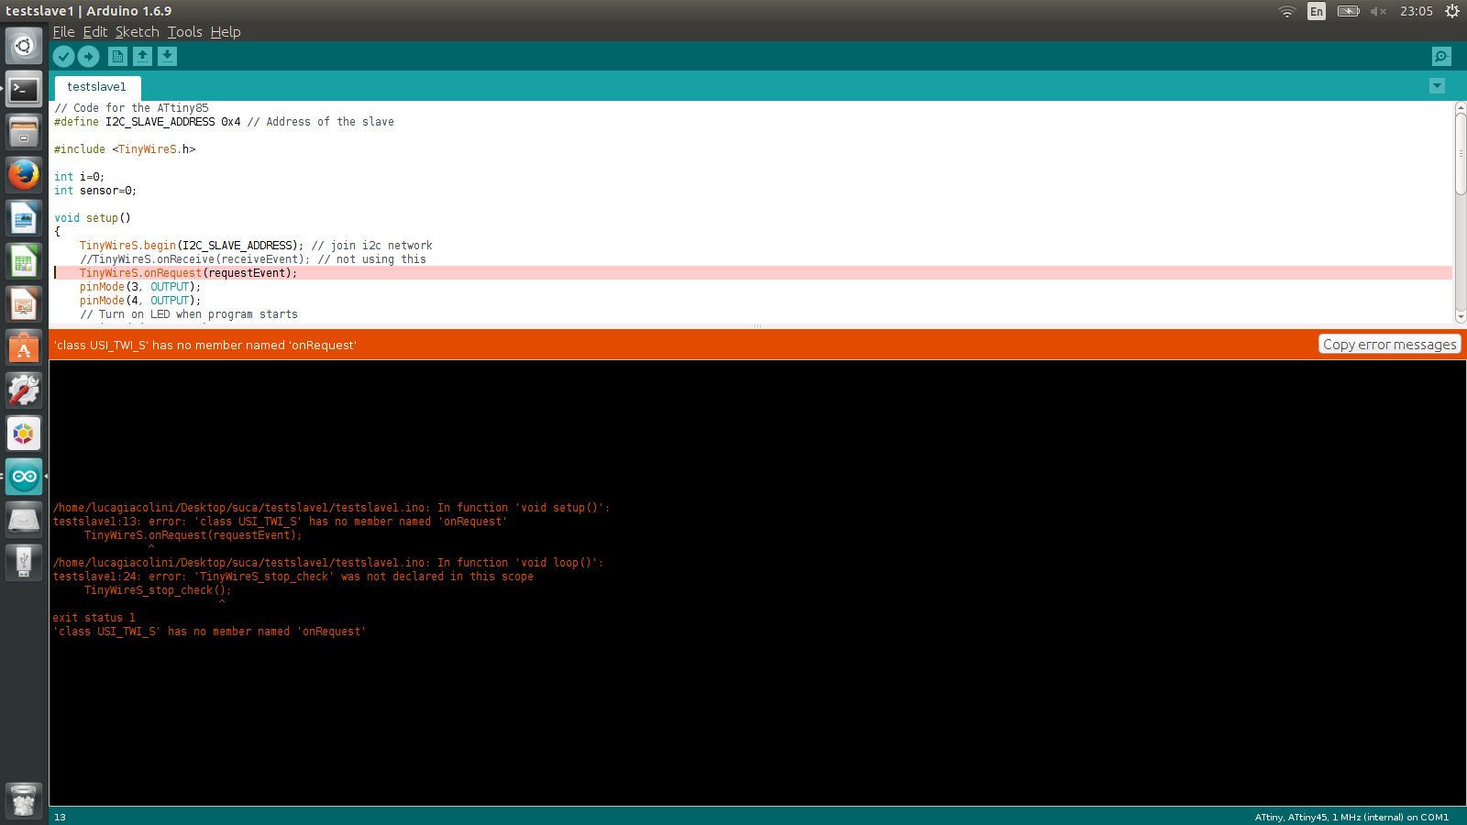This screenshot has width=1467, height=825.
Task: Open the Serial Monitor magnifier icon
Action: tap(1441, 57)
